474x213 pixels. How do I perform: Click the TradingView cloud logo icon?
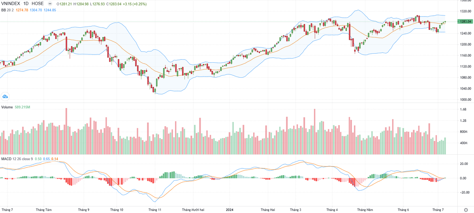pos(6,96)
